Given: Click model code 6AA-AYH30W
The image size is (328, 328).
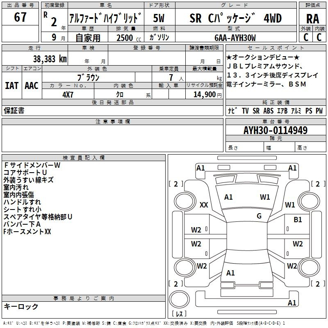Looking at the screenshot, I should (x=235, y=38).
